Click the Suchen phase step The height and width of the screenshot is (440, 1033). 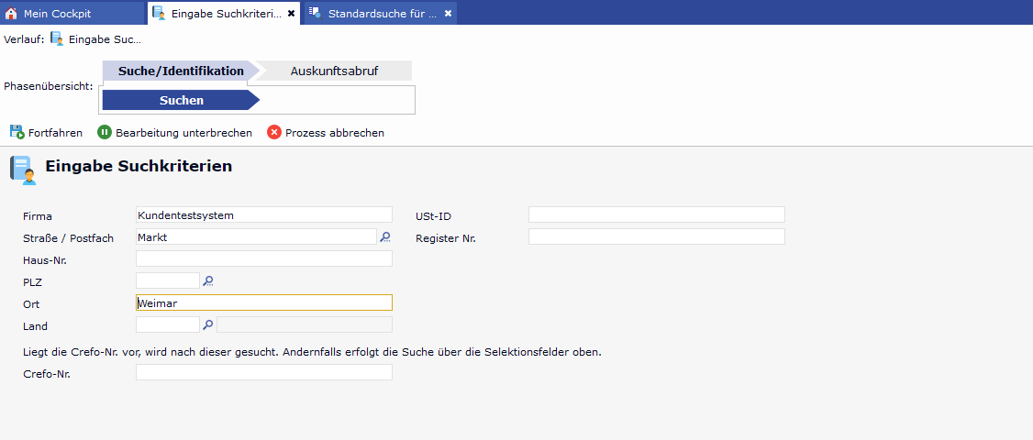coord(181,100)
